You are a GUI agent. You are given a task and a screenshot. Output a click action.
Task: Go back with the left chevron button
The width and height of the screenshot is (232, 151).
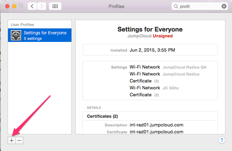tap(32, 6)
